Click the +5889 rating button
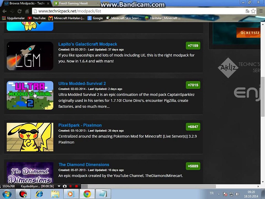This screenshot has height=199, width=265. 193,166
